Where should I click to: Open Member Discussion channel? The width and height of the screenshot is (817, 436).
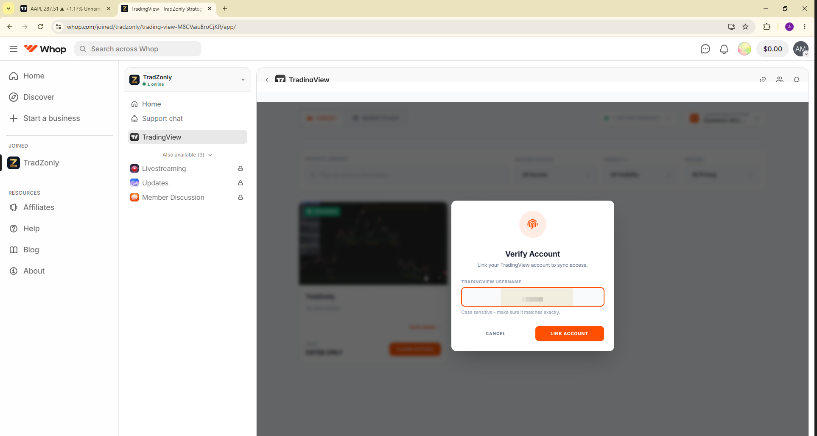point(187,197)
